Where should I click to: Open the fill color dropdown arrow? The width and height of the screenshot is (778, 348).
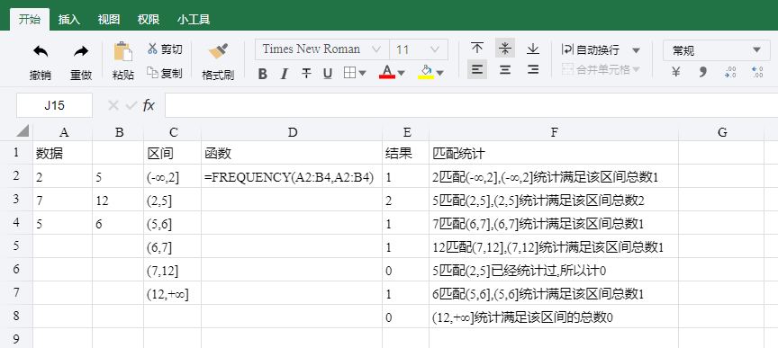point(439,74)
